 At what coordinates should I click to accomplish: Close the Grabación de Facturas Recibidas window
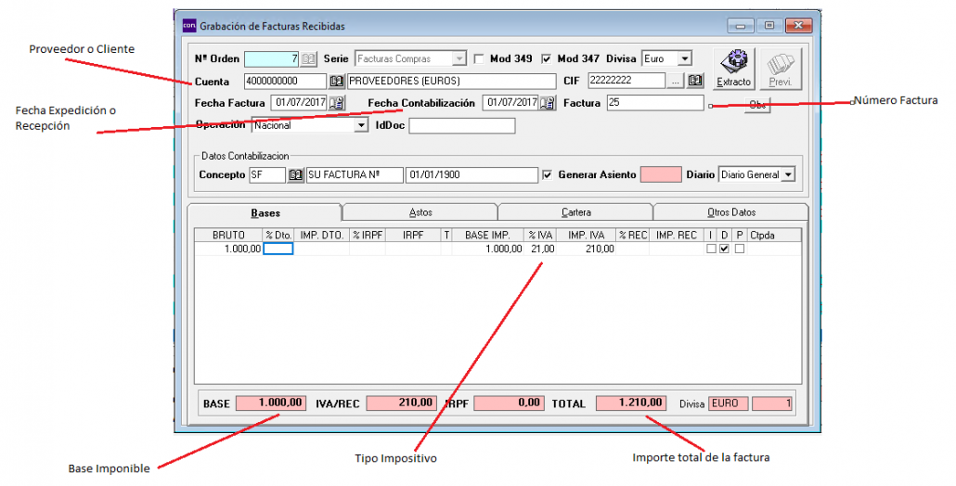click(799, 26)
